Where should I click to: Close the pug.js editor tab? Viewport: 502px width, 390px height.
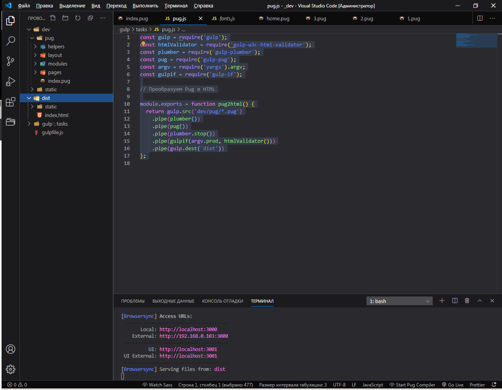point(201,18)
